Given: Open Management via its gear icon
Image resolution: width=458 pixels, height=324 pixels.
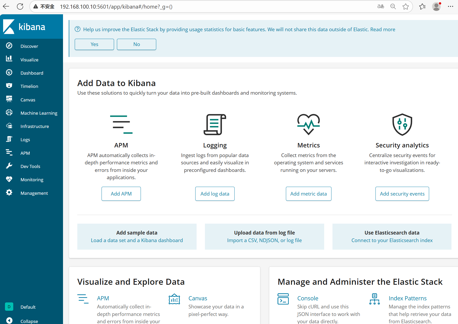Looking at the screenshot, I should click(9, 192).
